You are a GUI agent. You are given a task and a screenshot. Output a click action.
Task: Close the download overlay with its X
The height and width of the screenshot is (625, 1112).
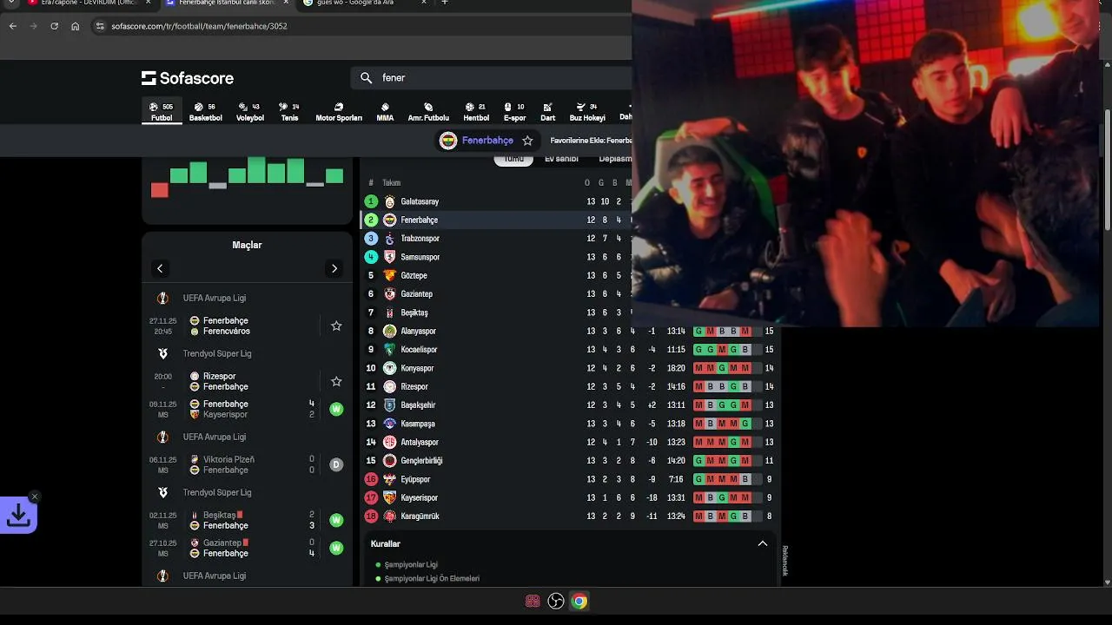pyautogui.click(x=34, y=497)
